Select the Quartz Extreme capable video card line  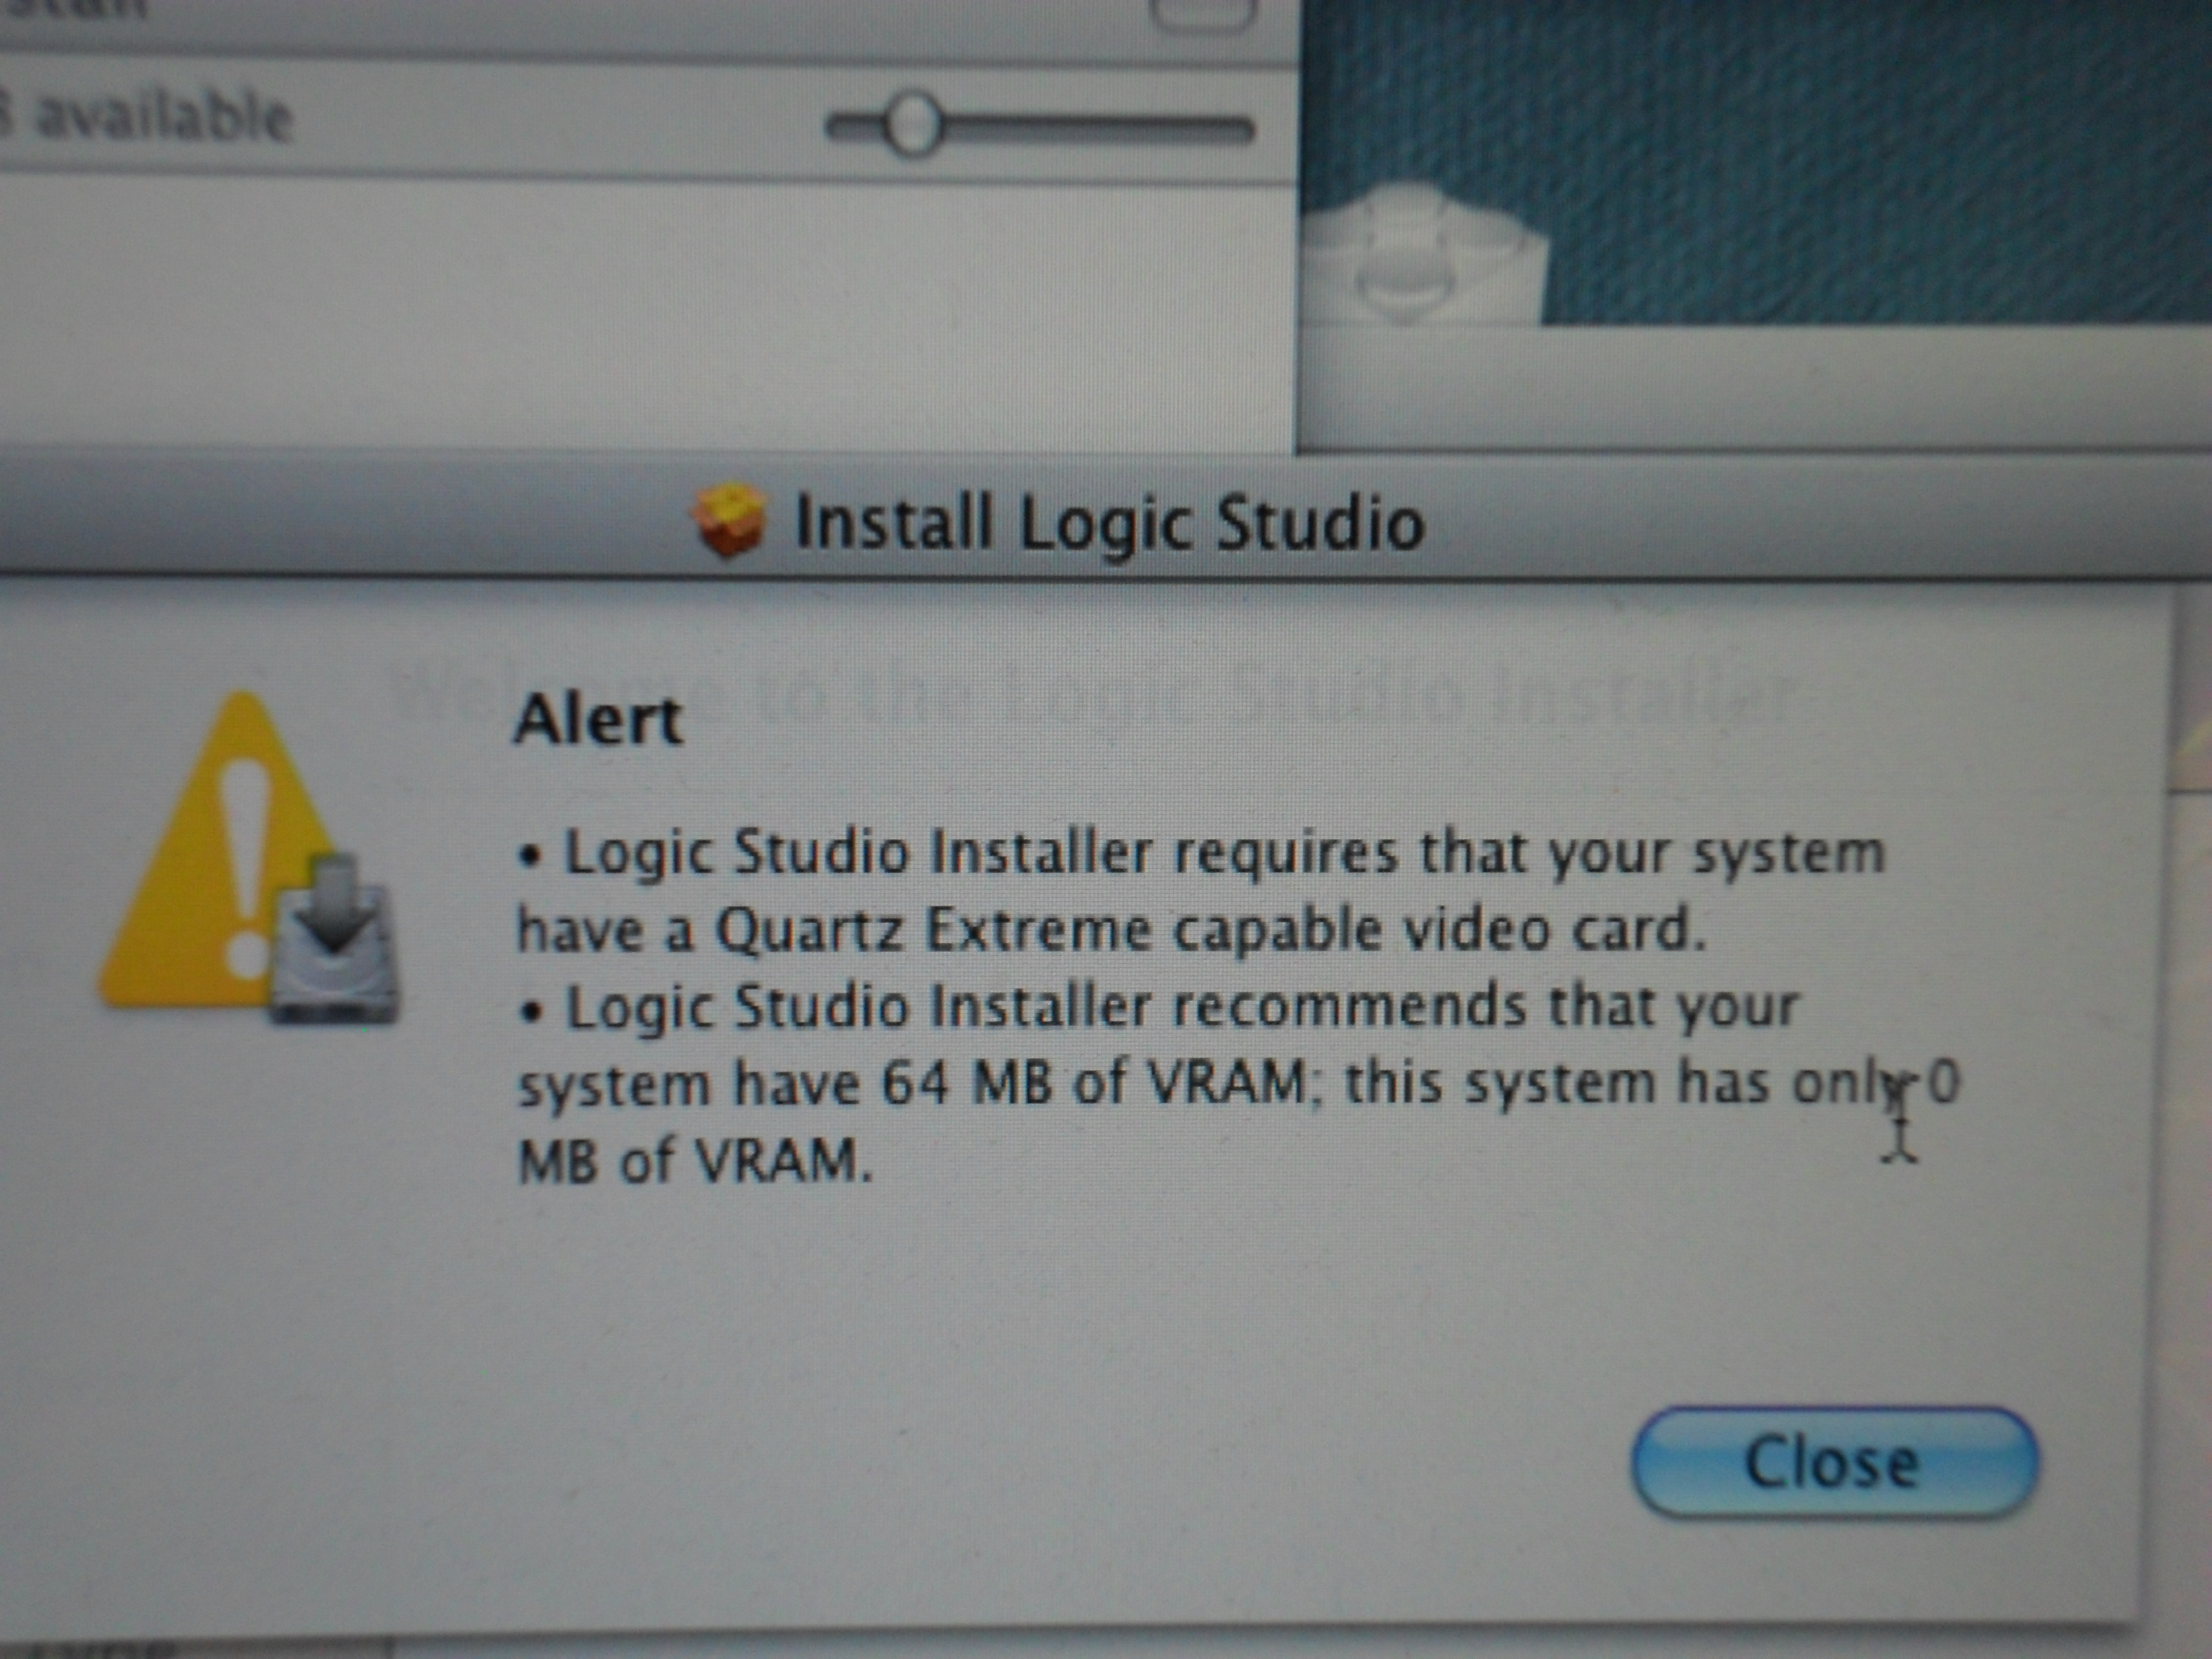click(x=1111, y=931)
